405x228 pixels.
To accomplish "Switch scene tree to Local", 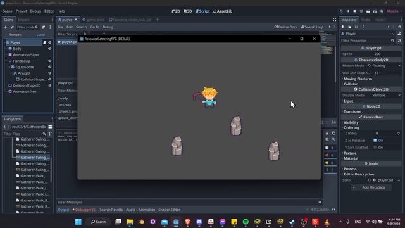I will coord(40,35).
